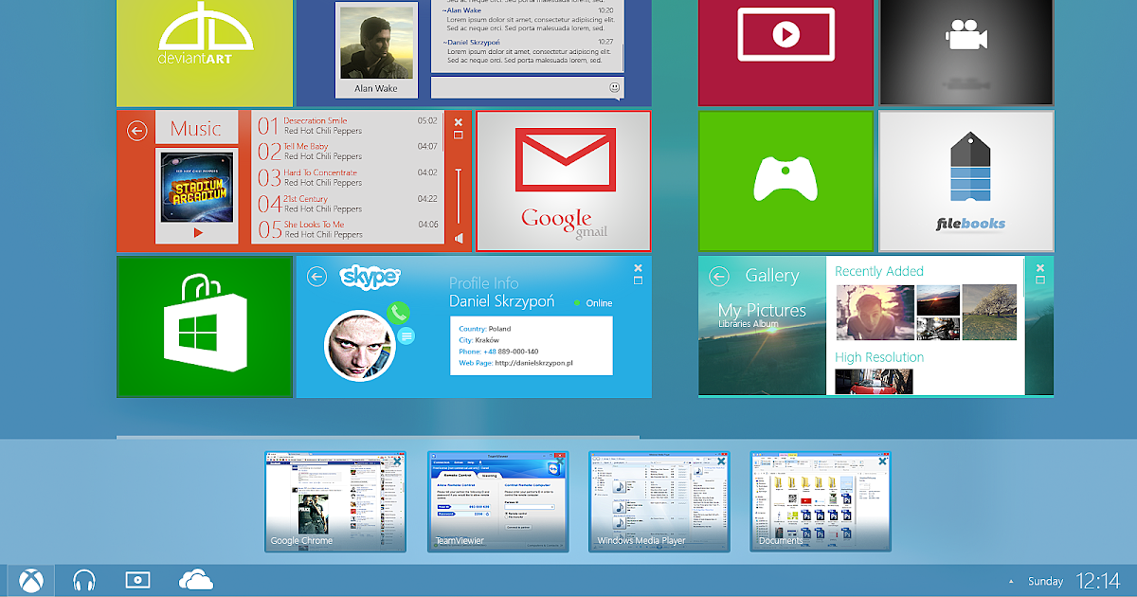
Task: Switch to TeamViewer window preview
Action: coord(497,501)
